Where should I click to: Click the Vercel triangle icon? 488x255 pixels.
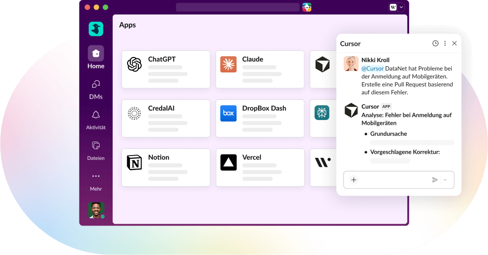[229, 163]
